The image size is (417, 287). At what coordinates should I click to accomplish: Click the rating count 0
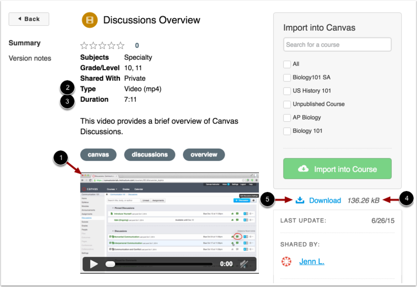pyautogui.click(x=137, y=45)
